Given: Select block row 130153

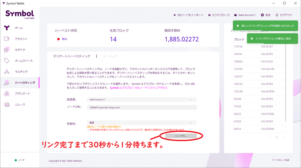Looking at the screenshot, I should pyautogui.click(x=258, y=84).
